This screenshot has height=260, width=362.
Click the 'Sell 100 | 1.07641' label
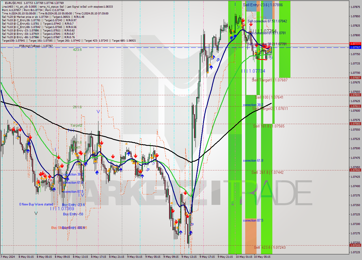click(x=269, y=97)
